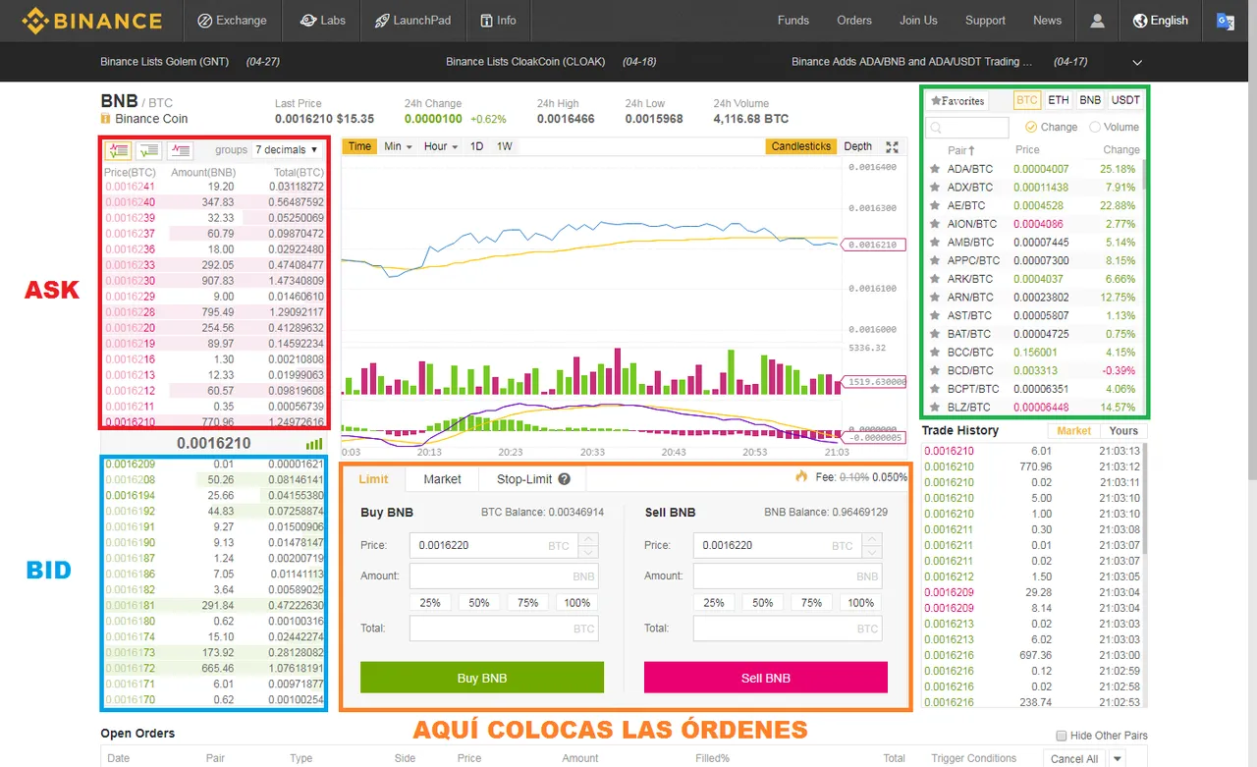Viewport: 1257px width, 767px height.
Task: Select the 1W chart interval
Action: 504,146
